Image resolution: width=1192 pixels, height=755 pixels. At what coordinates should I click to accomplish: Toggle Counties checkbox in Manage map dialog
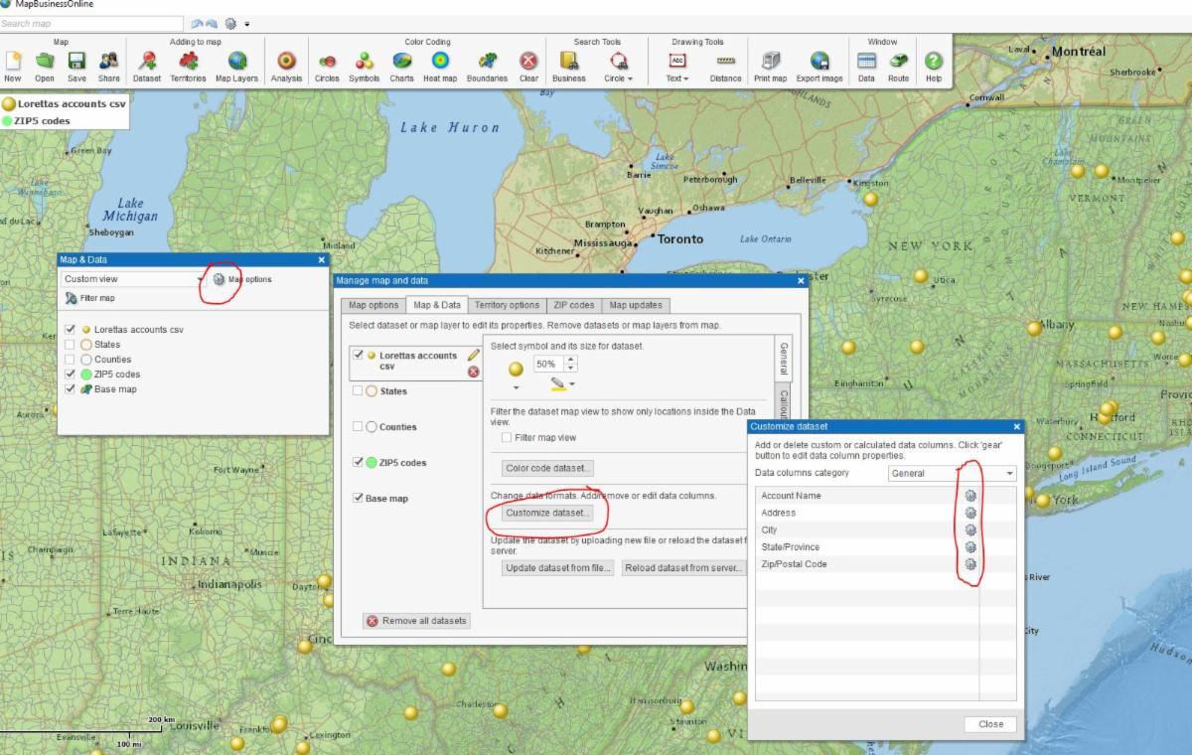(x=358, y=427)
